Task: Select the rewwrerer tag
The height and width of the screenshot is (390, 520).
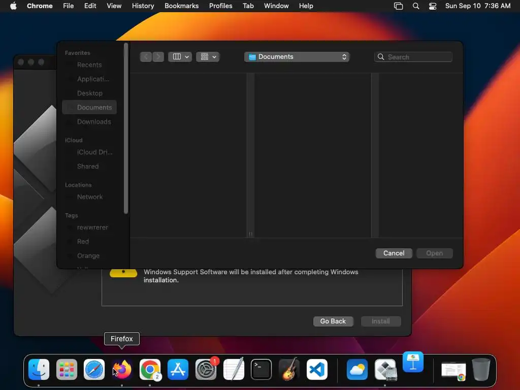Action: pos(89,227)
